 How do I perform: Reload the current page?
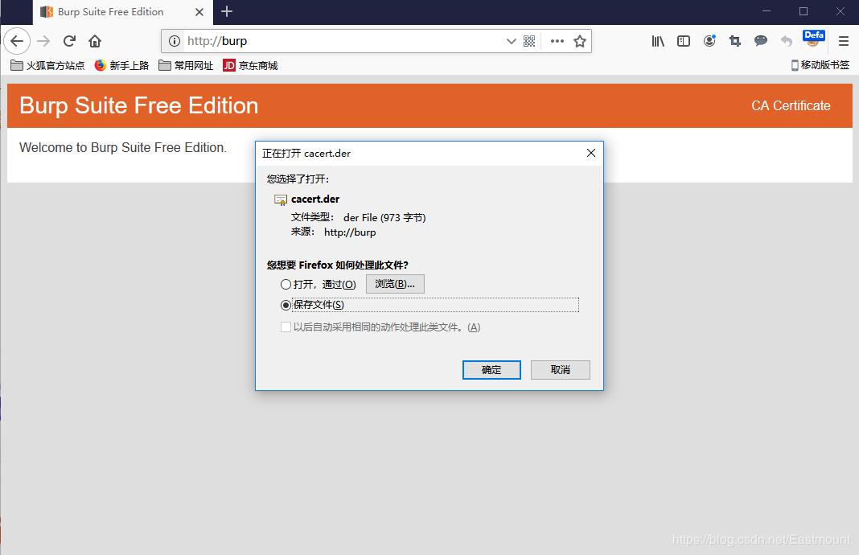[69, 41]
